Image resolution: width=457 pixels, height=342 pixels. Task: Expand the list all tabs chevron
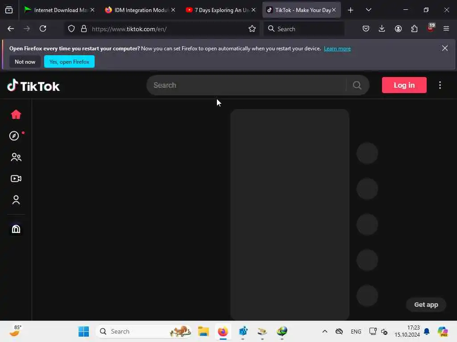click(x=368, y=10)
